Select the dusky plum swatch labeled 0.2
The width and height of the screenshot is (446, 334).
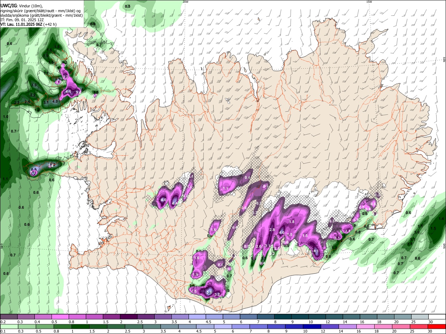(9, 317)
